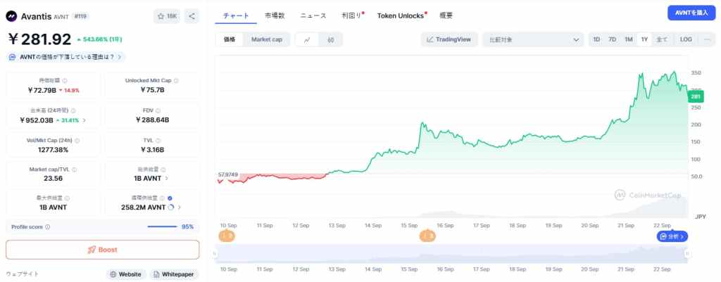
Task: Expand chevron next to ¥952.03B volume
Action: [x=84, y=120]
